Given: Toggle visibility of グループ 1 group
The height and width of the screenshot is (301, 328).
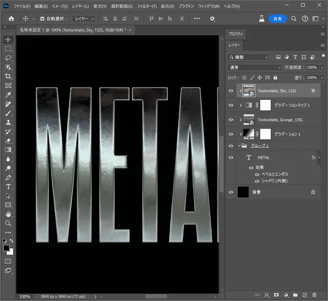Looking at the screenshot, I should (231, 146).
